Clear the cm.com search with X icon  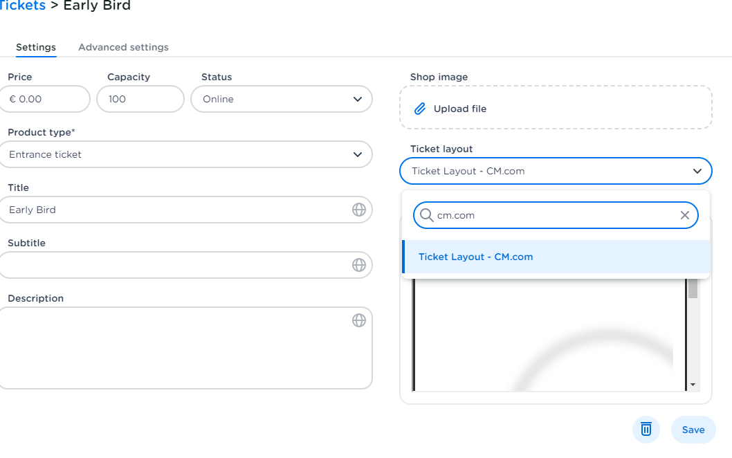[x=684, y=215]
